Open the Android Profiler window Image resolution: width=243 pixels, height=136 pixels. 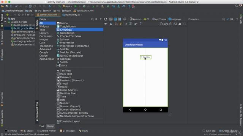[46, 131]
